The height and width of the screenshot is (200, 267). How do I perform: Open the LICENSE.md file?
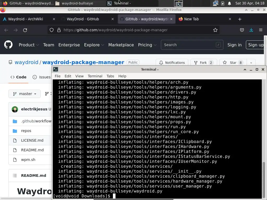(32, 140)
